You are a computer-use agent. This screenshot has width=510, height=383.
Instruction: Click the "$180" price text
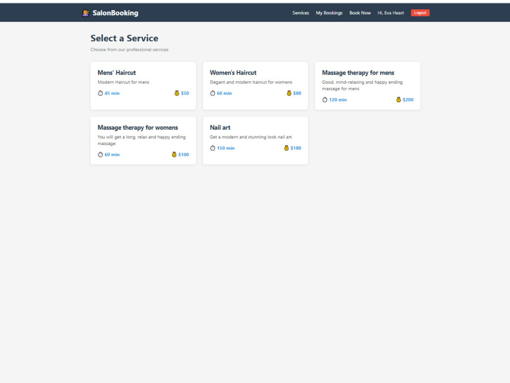point(296,148)
